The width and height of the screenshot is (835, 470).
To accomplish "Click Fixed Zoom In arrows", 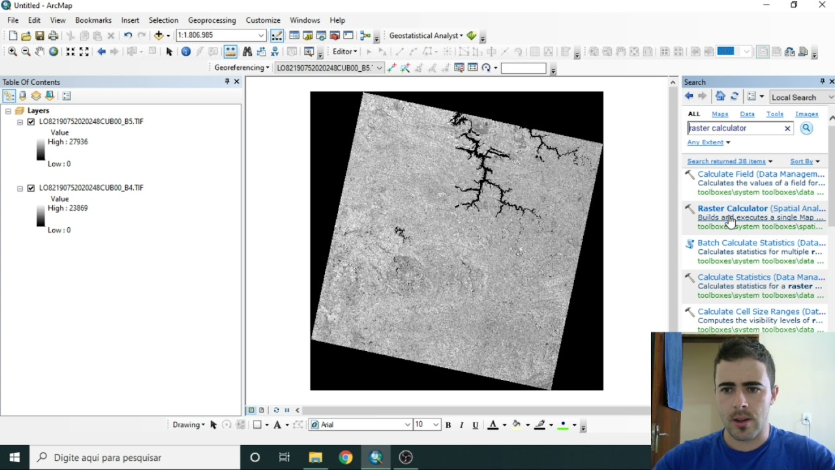I will tap(70, 52).
